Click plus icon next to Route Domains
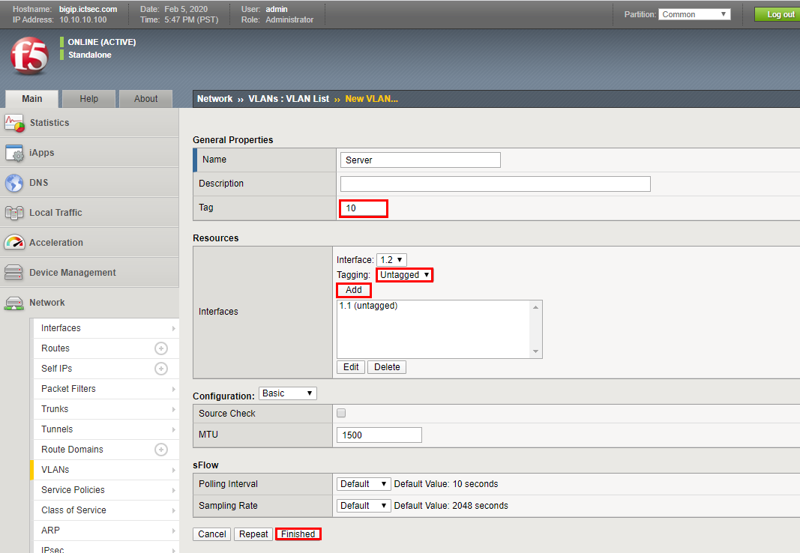800x553 pixels. coord(161,450)
